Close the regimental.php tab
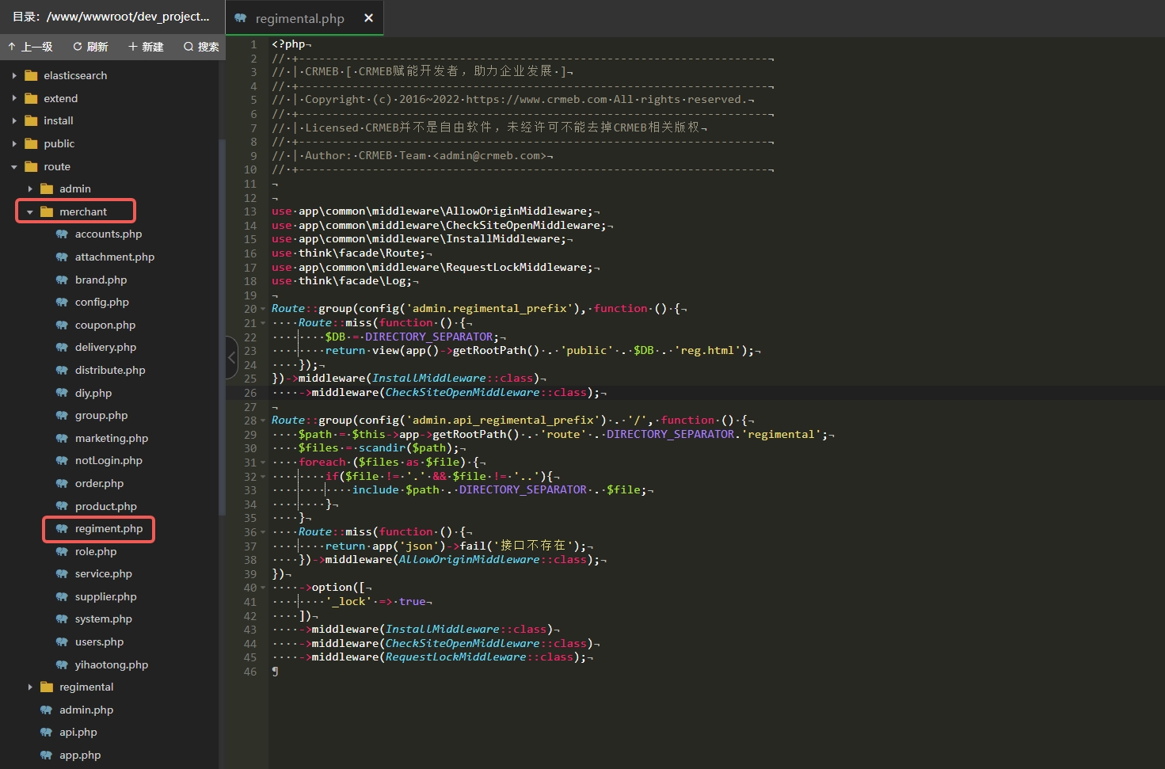Screen dimensions: 1165x769 [368, 18]
